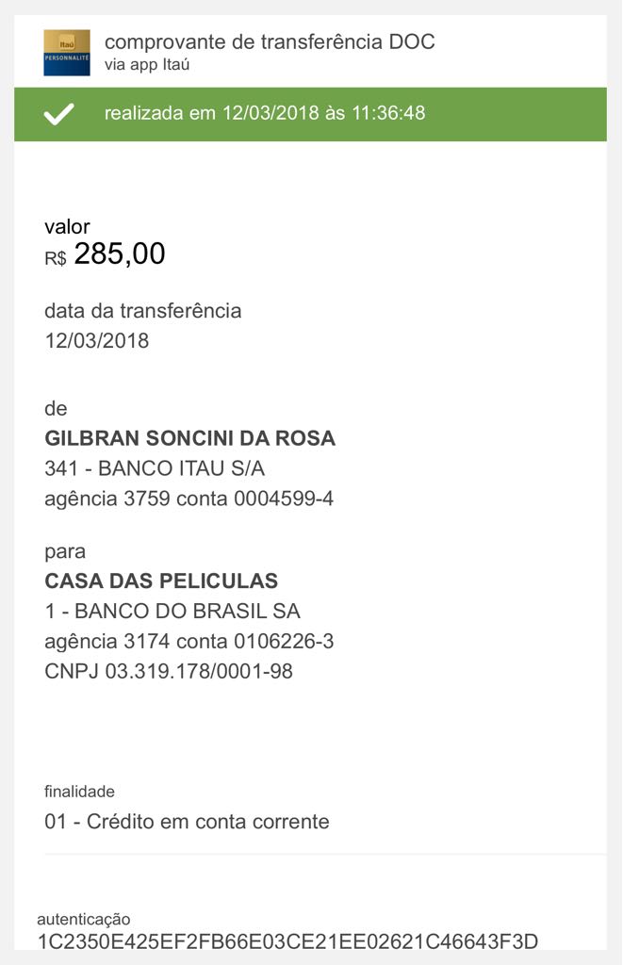623x965 pixels.
Task: Click the white checkmark icon
Action: [59, 114]
